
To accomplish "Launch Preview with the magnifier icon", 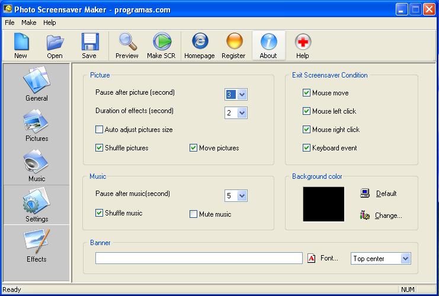I will 127,41.
